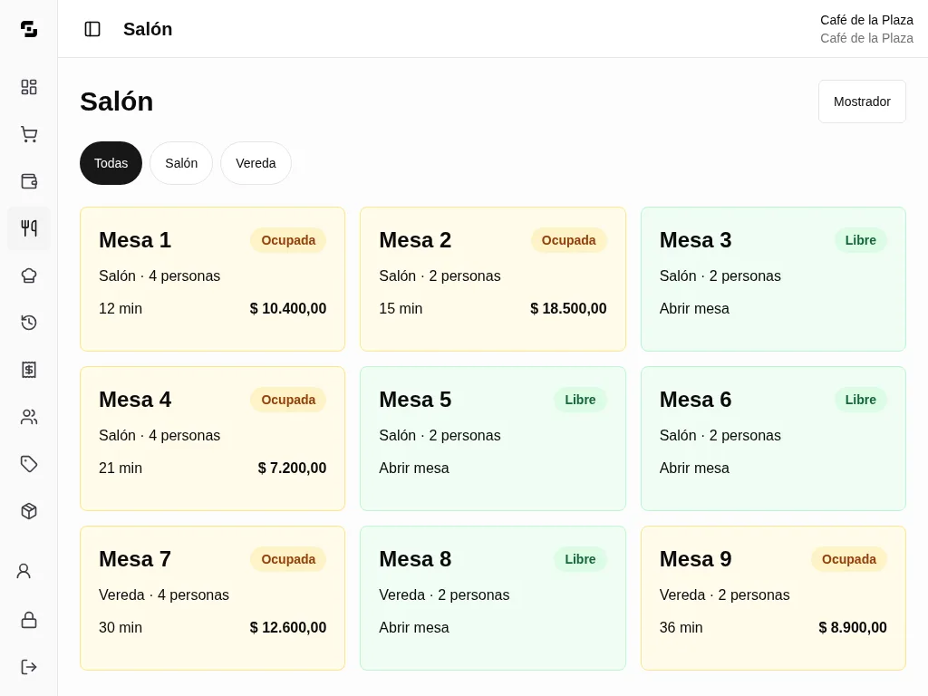Click the Café de la Plaza account name
The width and height of the screenshot is (928, 696).
point(866,20)
